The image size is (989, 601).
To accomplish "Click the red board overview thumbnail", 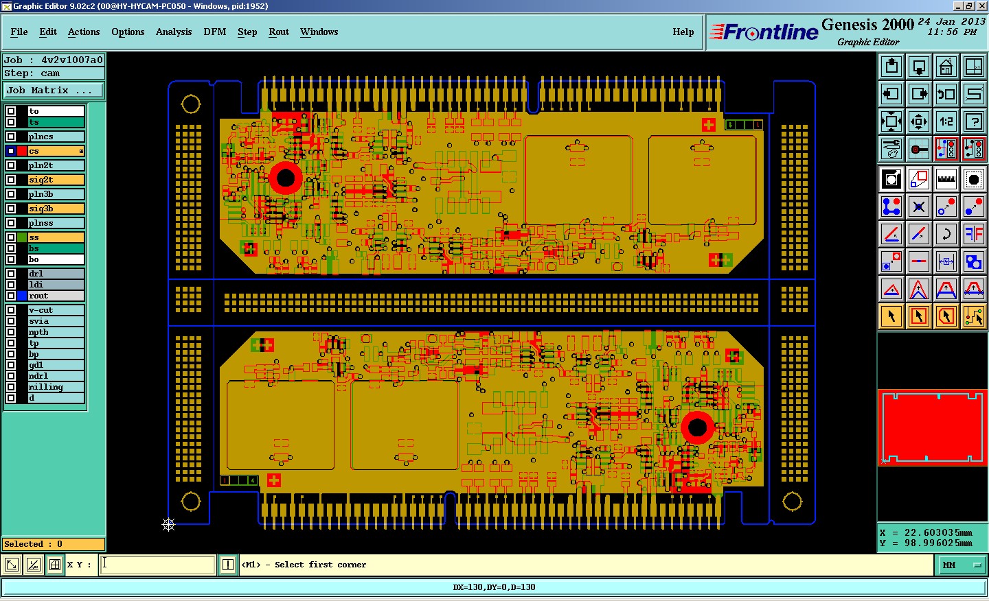I will [x=932, y=427].
